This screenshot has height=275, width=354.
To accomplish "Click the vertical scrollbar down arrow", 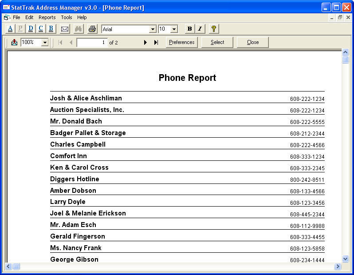I will point(345,259).
